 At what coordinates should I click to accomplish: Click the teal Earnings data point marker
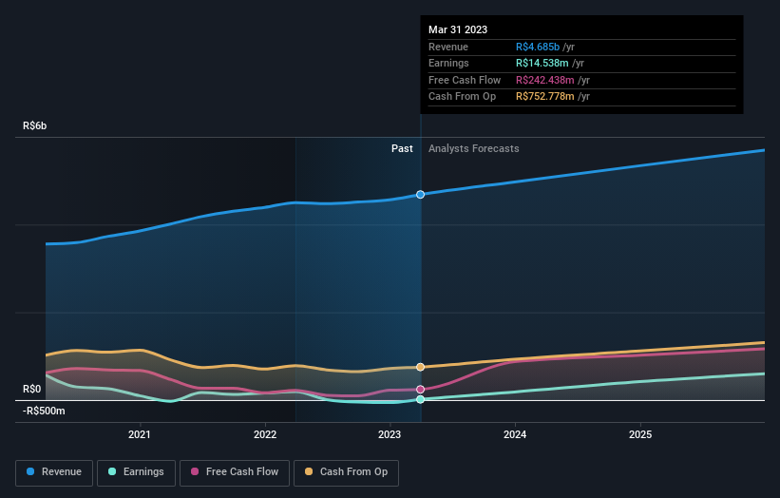420,399
